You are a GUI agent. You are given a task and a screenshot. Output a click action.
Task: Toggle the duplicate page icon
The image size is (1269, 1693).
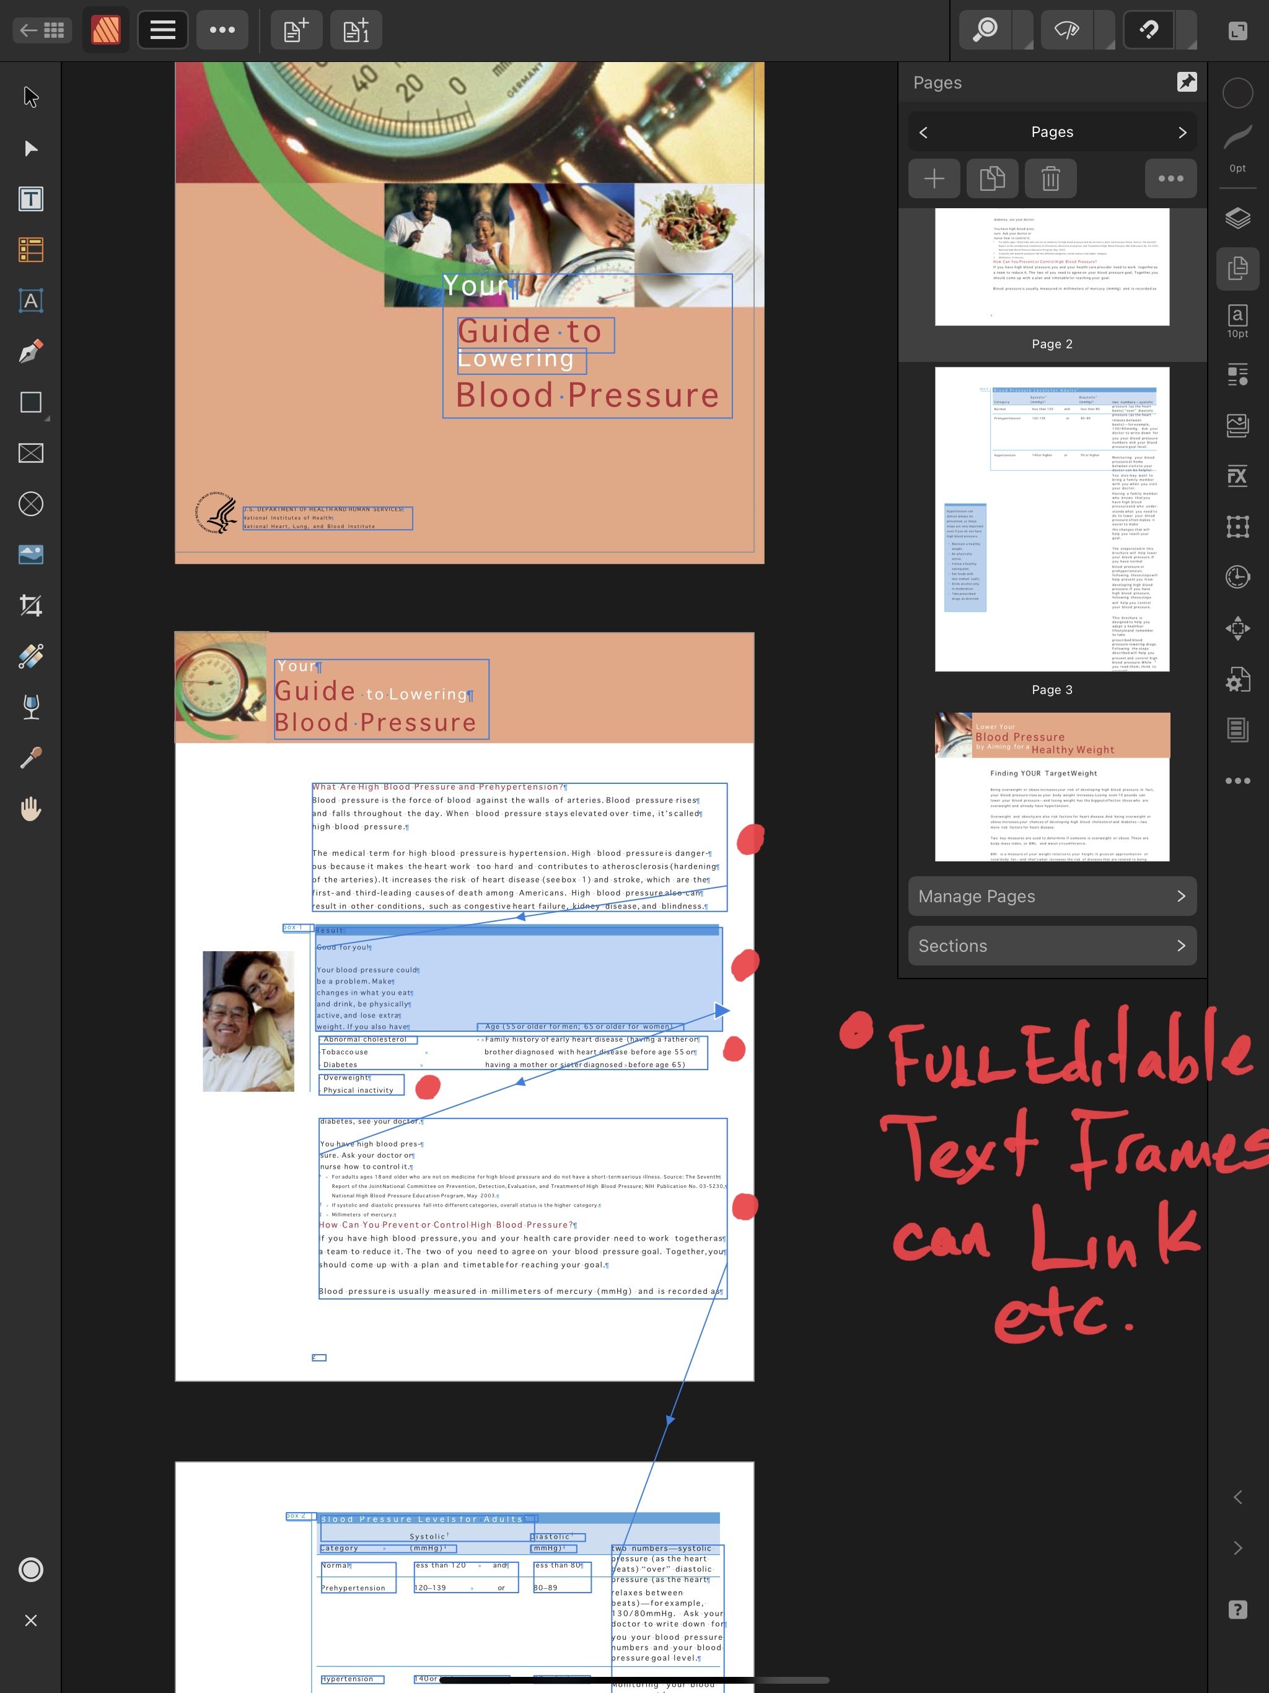point(992,177)
